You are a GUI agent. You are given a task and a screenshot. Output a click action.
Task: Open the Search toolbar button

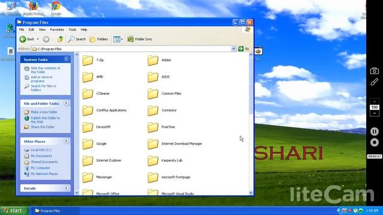click(77, 39)
